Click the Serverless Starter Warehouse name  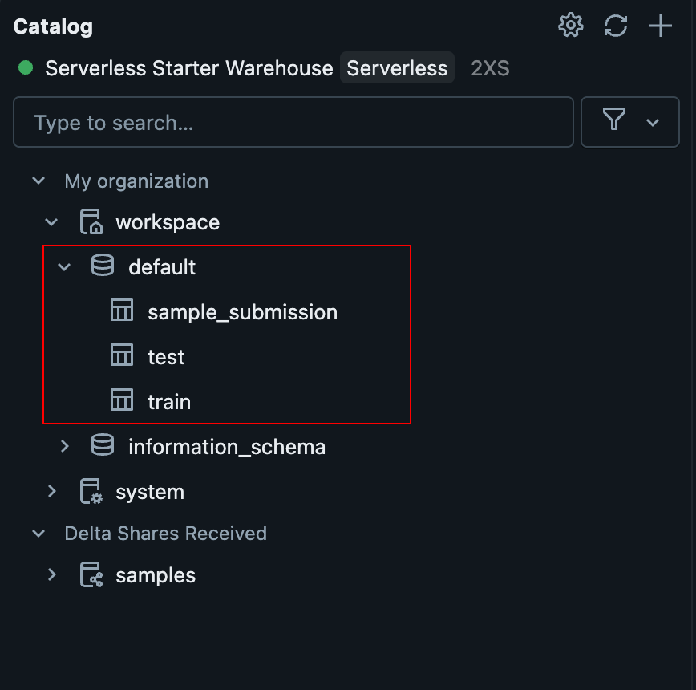[x=189, y=68]
